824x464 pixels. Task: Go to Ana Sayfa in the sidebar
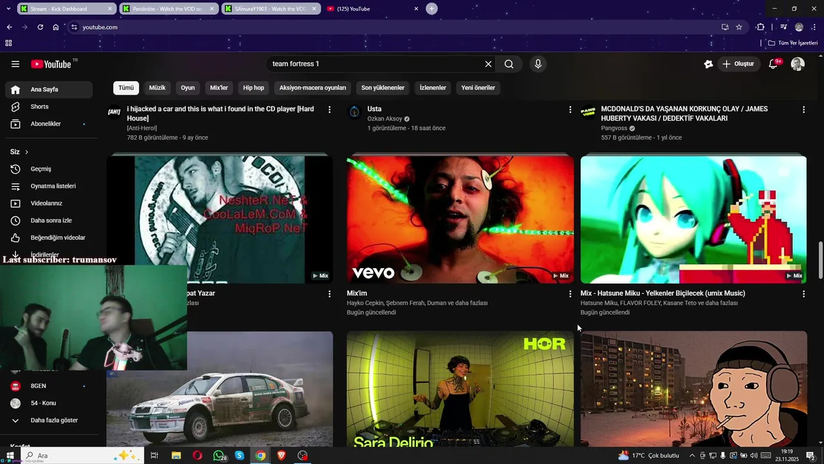coord(49,90)
